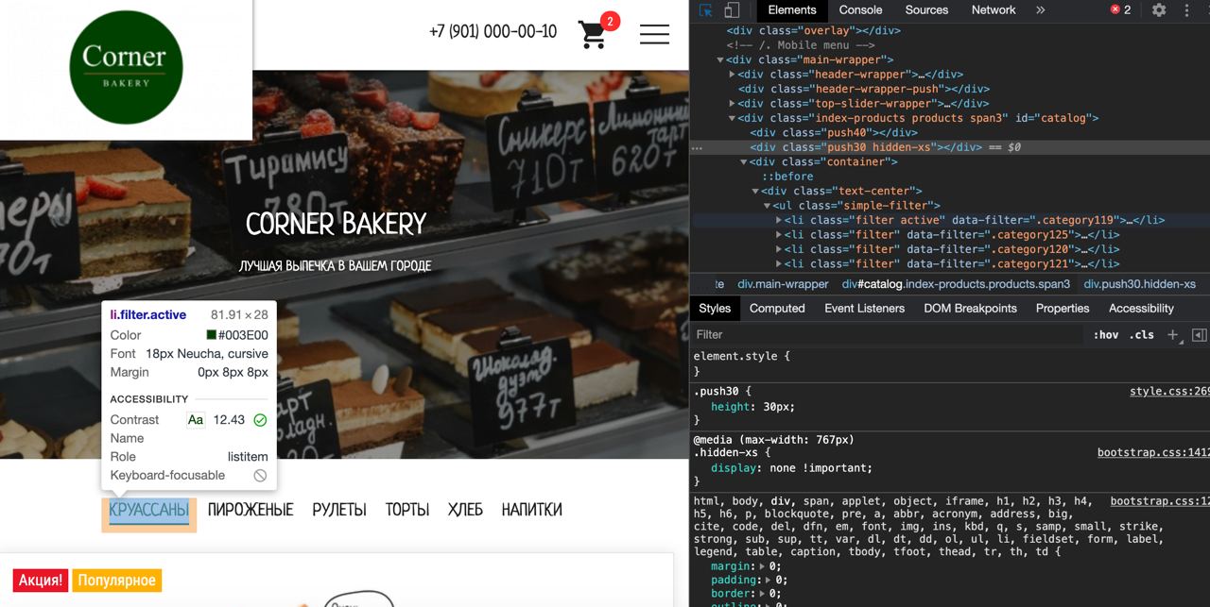Toggle the computed styles sidebar icon
Screen dimensions: 1210x607
pos(1199,334)
